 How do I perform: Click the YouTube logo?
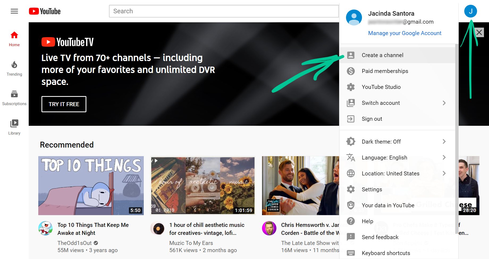pos(45,11)
